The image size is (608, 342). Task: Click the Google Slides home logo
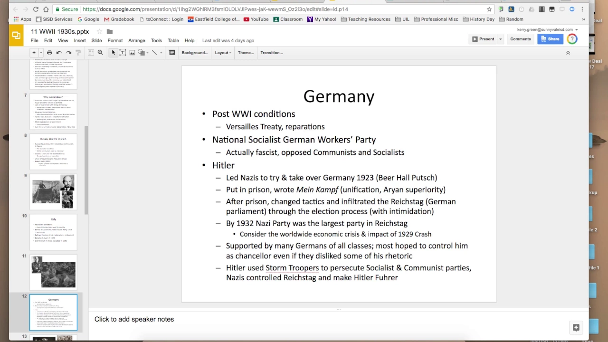click(16, 36)
